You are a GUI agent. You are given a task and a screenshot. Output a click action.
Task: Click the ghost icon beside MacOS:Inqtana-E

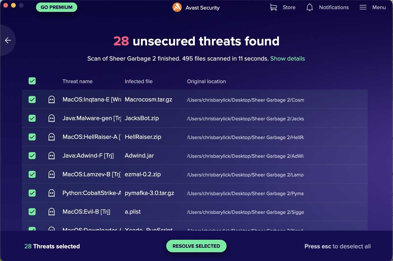(x=51, y=99)
